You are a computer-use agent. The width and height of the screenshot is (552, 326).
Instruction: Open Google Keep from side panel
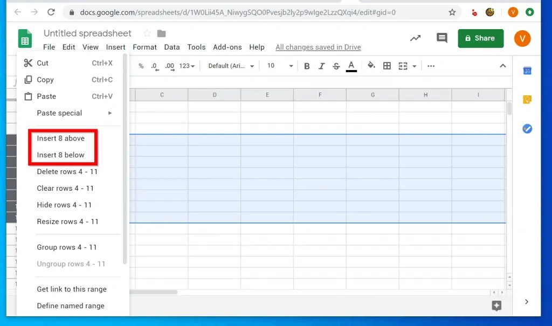(527, 99)
